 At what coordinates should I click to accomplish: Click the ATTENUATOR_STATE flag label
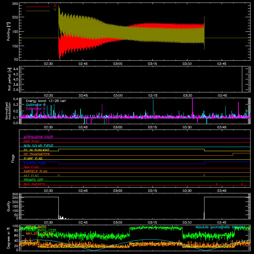(38, 137)
